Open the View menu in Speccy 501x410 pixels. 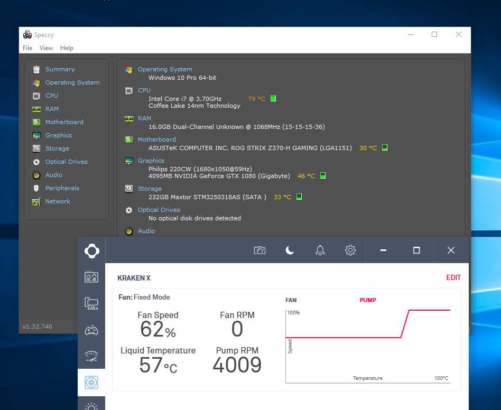click(x=46, y=48)
